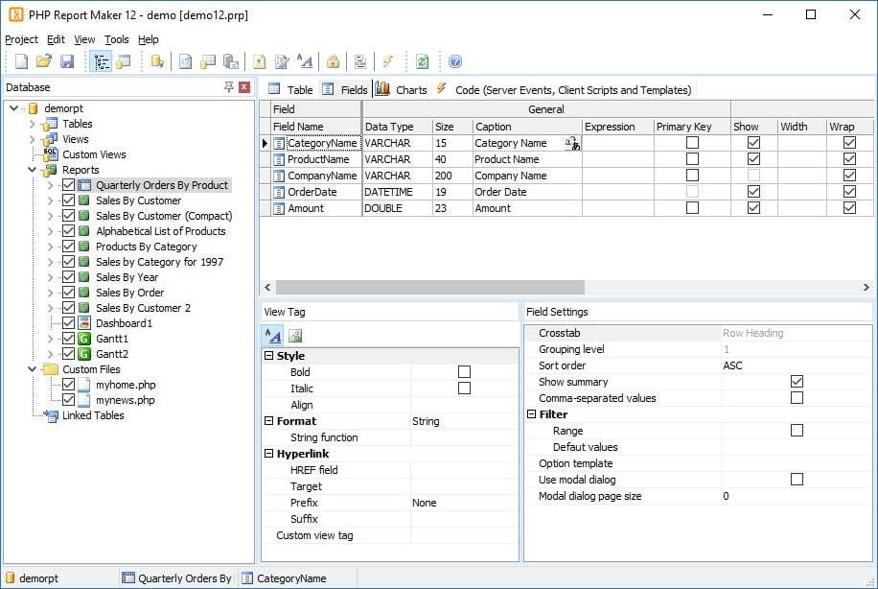The image size is (878, 589).
Task: Collapse the Filter section in Field Settings
Action: [x=531, y=413]
